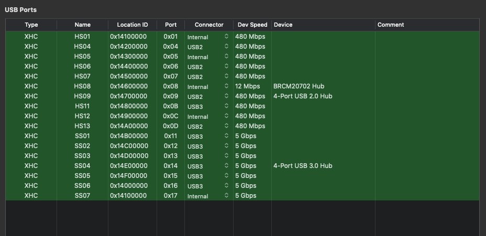Select the SS02 name cell
The height and width of the screenshot is (236, 486).
click(x=82, y=145)
